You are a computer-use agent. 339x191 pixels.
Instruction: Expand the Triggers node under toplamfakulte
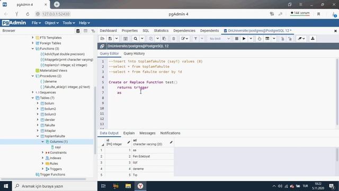pos(42,169)
